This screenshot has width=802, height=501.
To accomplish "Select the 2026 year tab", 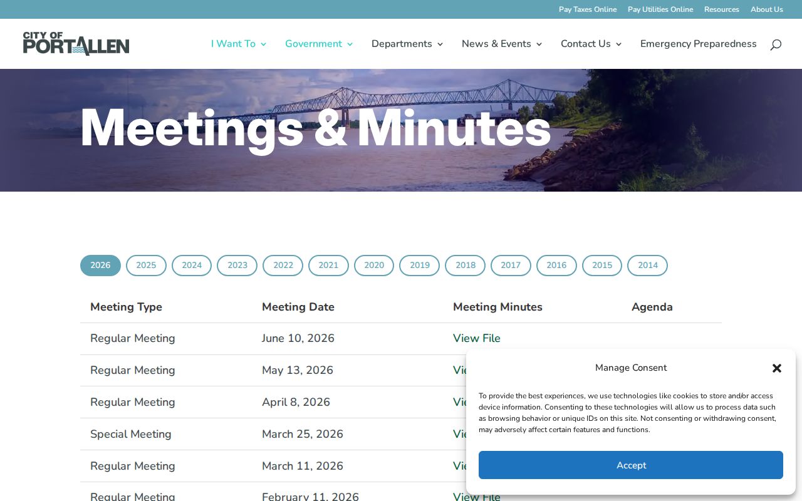I will click(x=100, y=266).
